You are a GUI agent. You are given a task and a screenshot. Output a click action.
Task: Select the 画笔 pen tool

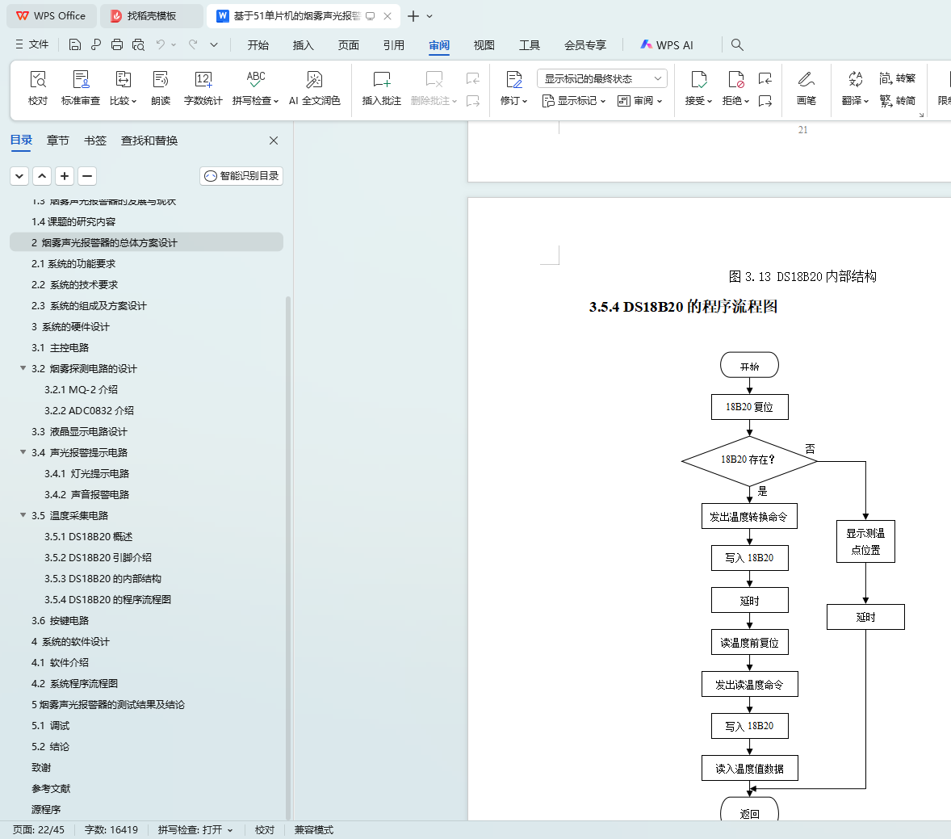tap(806, 88)
